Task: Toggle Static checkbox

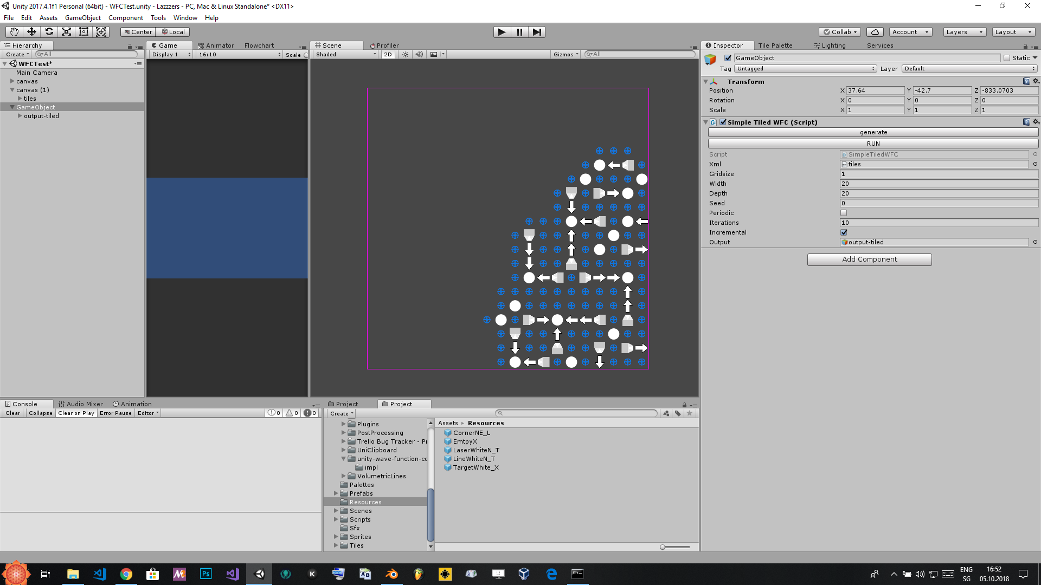Action: pyautogui.click(x=1007, y=58)
